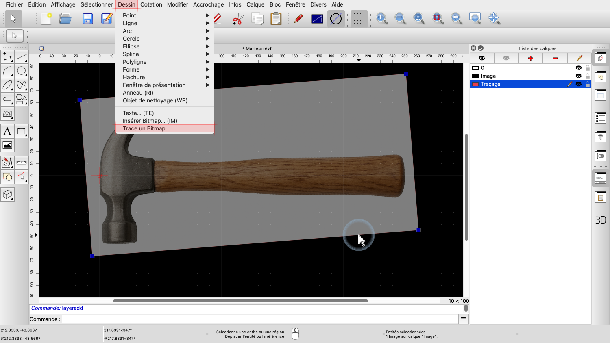The width and height of the screenshot is (610, 343).
Task: Select the circle drawing tool
Action: click(22, 71)
